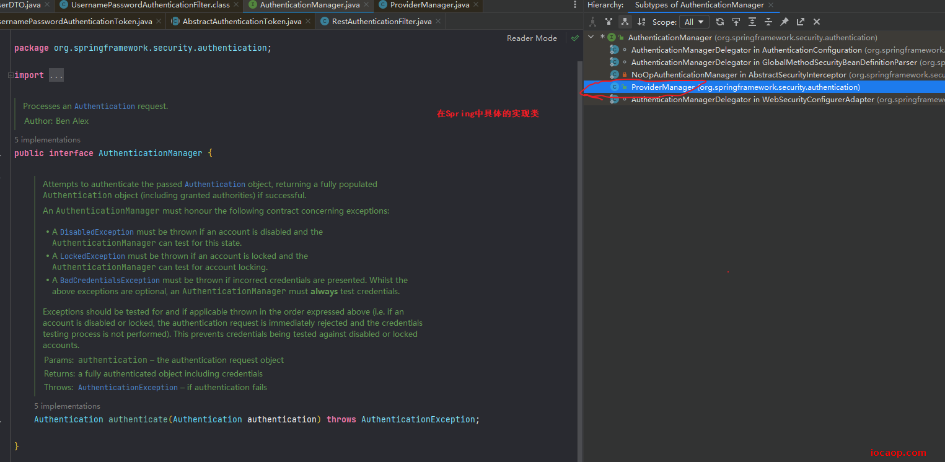Image resolution: width=945 pixels, height=462 pixels.
Task: Click Author: Ben Alex doc text
Action: pyautogui.click(x=56, y=121)
